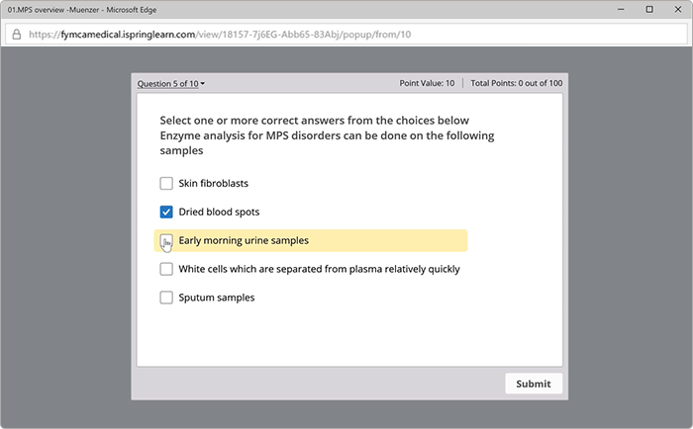Click the lock icon in the address bar

[x=17, y=35]
